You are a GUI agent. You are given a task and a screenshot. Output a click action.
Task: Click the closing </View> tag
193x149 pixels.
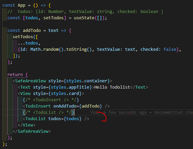[x=27, y=125]
